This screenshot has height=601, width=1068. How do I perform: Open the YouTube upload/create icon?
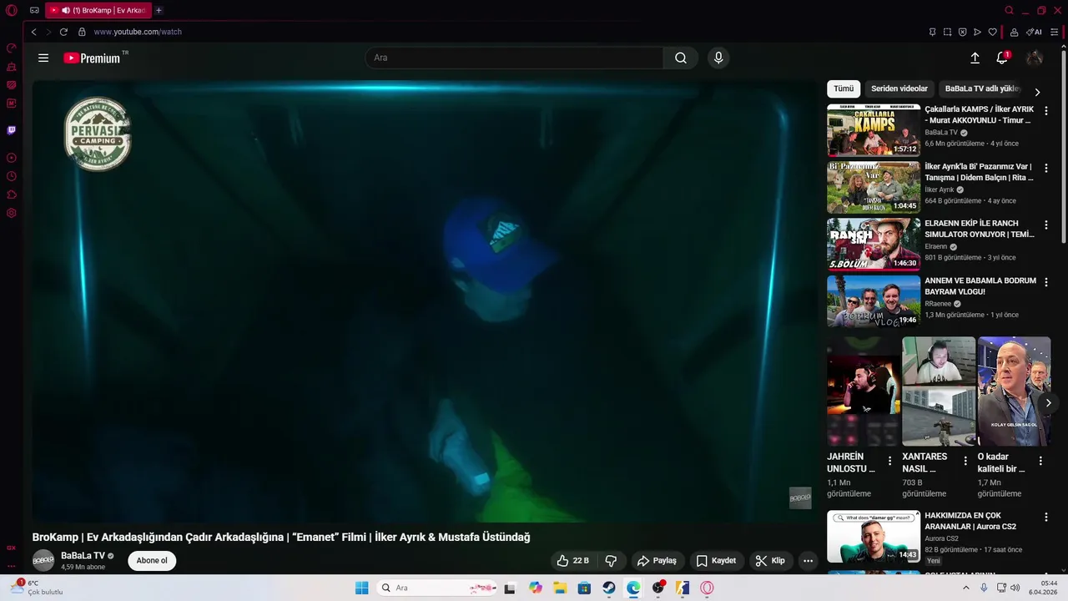click(975, 58)
